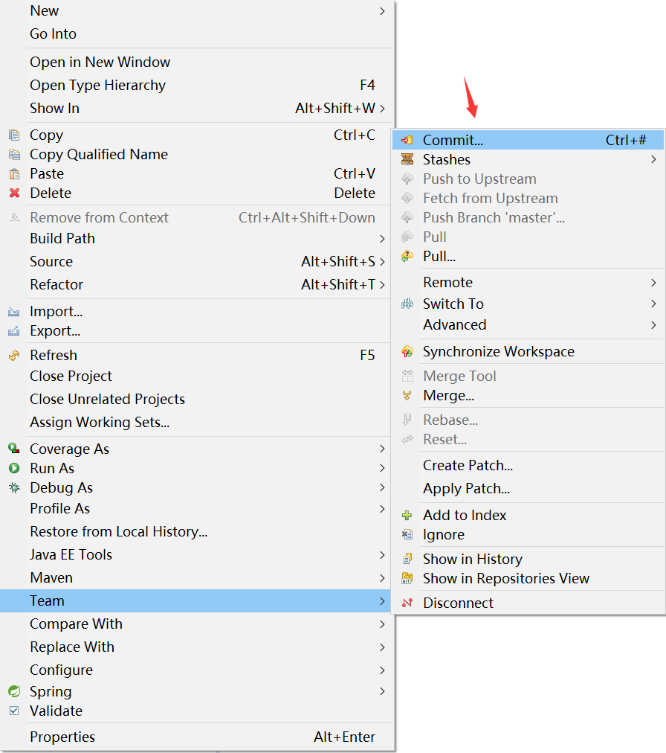The image size is (666, 753).
Task: Click the Switch To branch icon
Action: (407, 304)
